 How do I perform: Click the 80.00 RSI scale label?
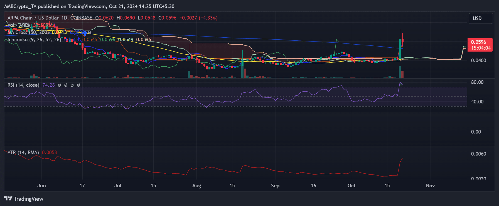point(477,82)
